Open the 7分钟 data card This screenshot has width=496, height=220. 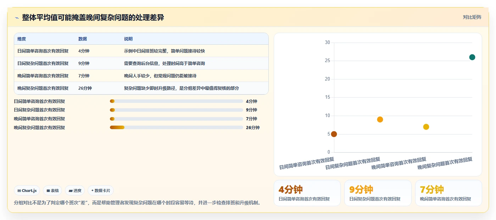[448, 193]
